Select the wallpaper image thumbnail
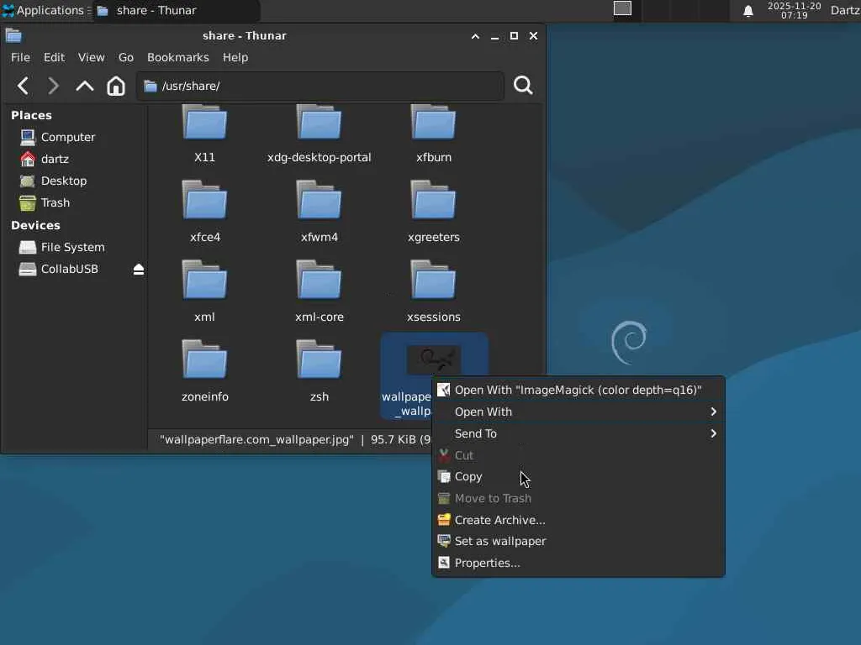The image size is (861, 645). (433, 359)
